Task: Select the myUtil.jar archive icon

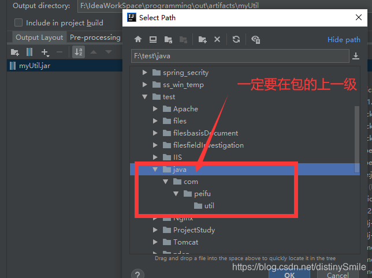Action: pyautogui.click(x=13, y=66)
